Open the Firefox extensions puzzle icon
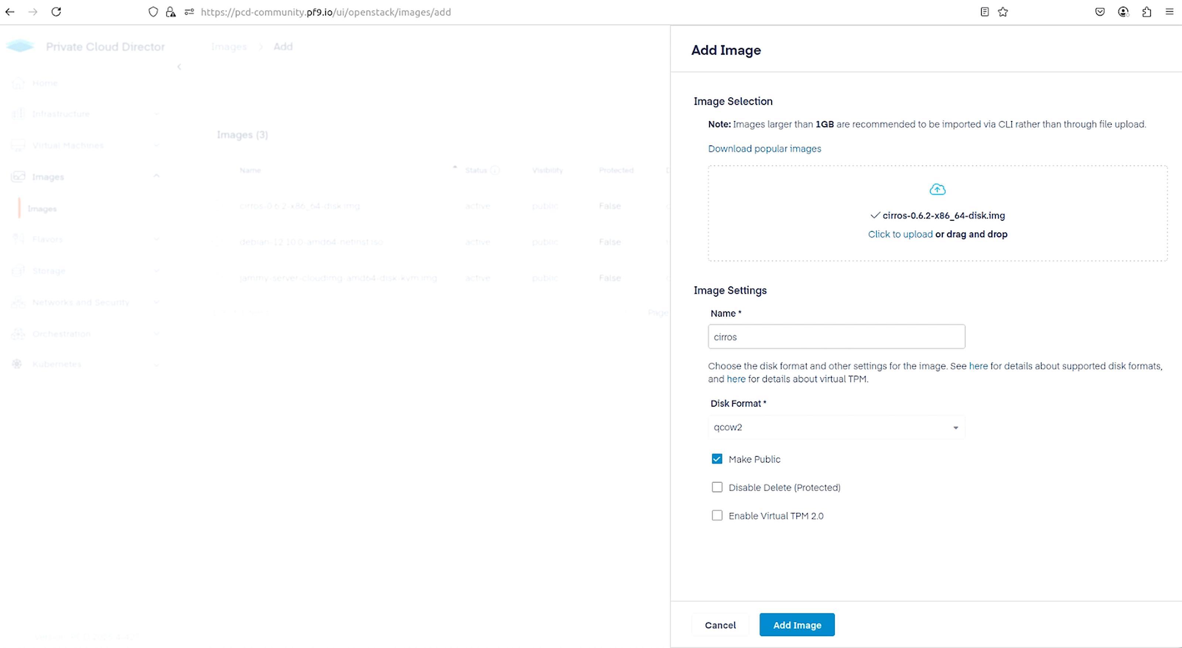The height and width of the screenshot is (648, 1182). click(x=1146, y=12)
